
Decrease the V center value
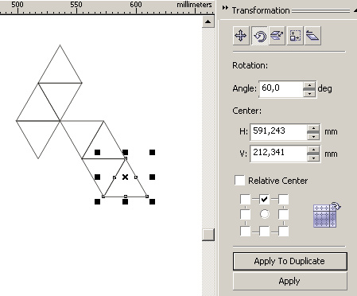pos(313,158)
